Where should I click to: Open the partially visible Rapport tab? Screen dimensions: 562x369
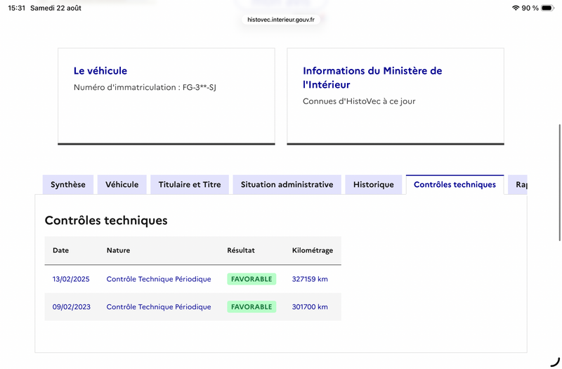click(x=518, y=184)
